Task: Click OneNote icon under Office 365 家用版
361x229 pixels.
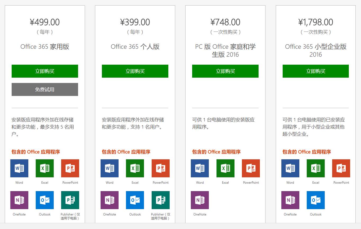Action: tap(19, 200)
